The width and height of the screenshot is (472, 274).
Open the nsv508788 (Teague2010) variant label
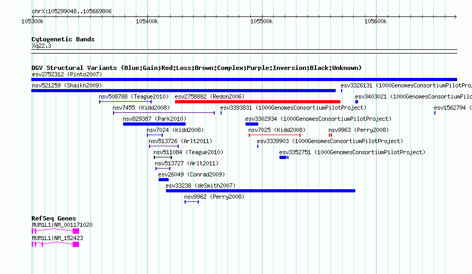point(134,96)
